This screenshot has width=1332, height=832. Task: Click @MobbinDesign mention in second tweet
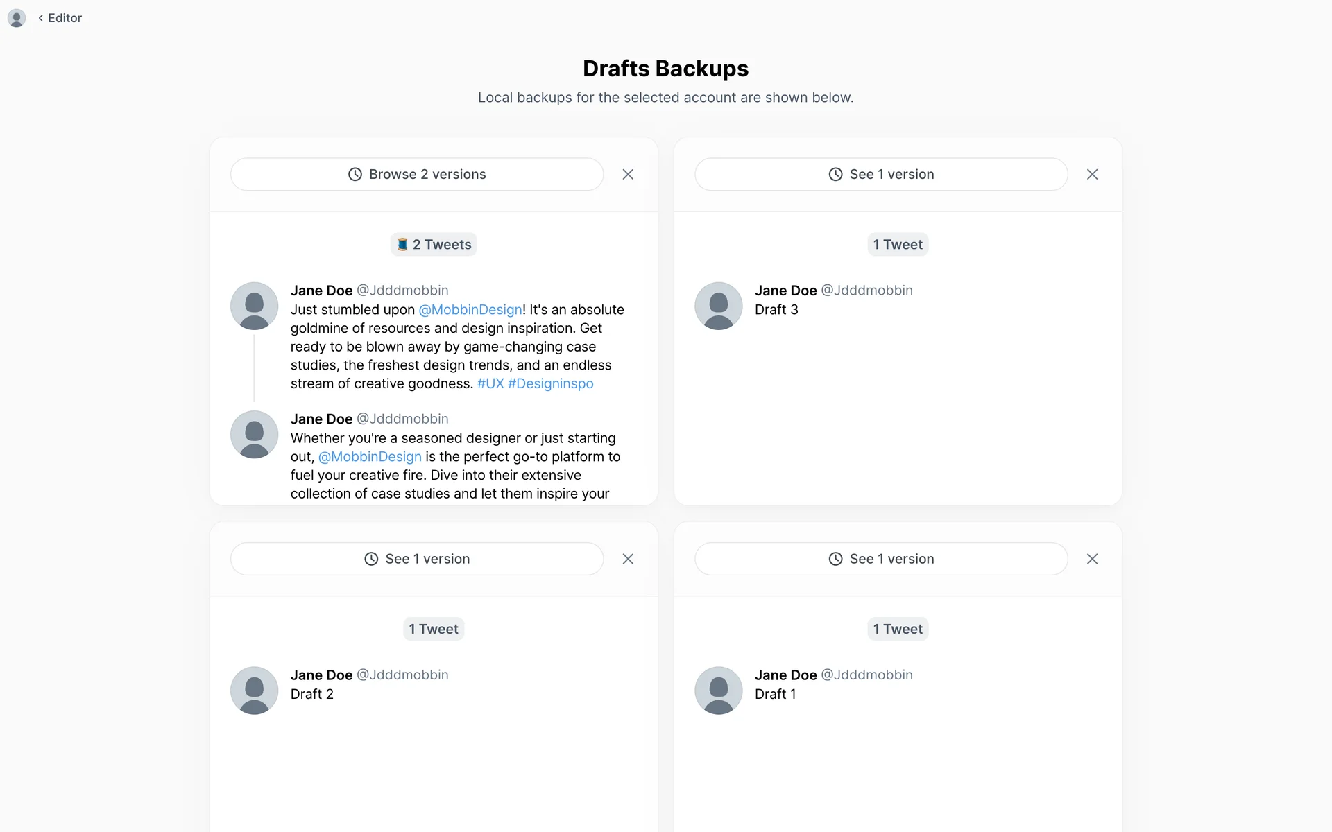tap(370, 457)
